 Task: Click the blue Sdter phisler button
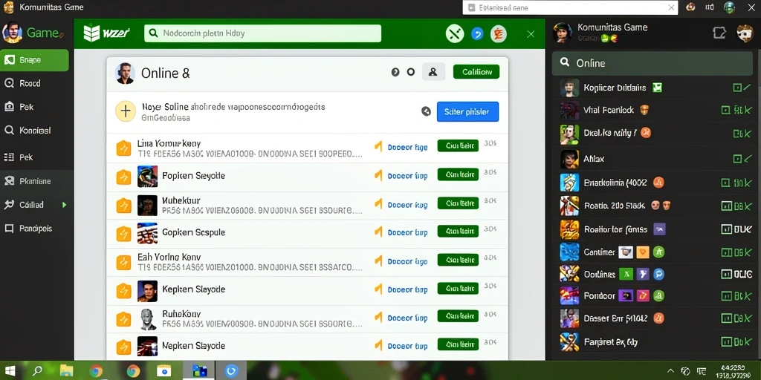tap(467, 111)
